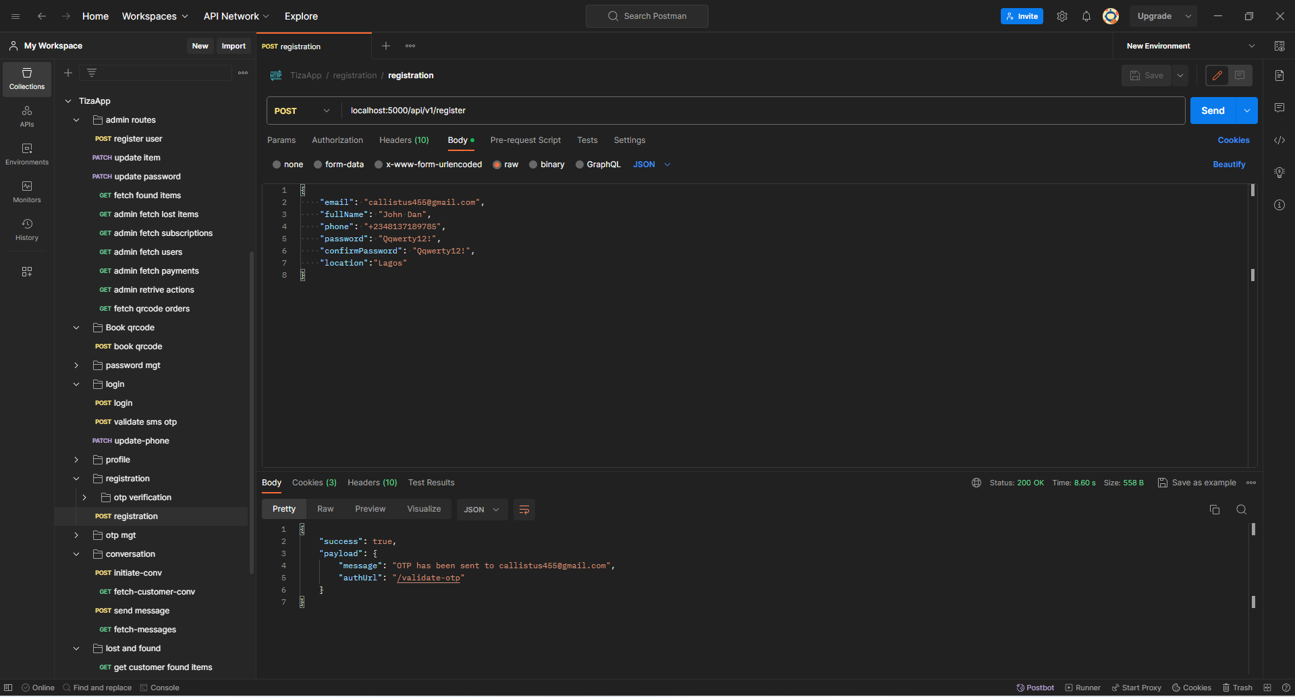Image resolution: width=1295 pixels, height=697 pixels.
Task: Switch to edit mode pencil icon
Action: pos(1217,75)
